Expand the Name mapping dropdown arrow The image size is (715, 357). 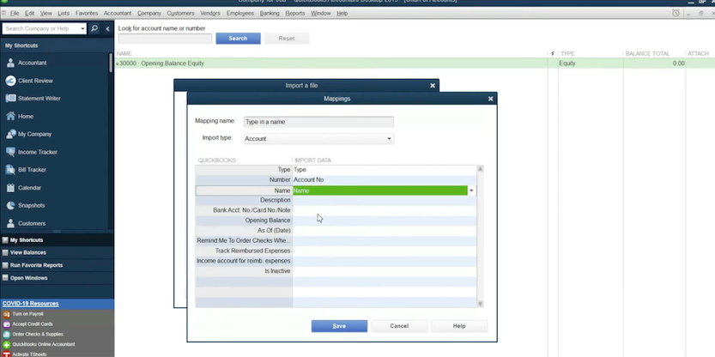(x=471, y=191)
